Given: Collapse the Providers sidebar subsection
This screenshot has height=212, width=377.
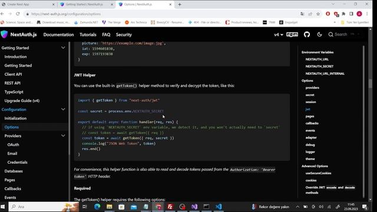Looking at the screenshot, I should tap(63, 135).
